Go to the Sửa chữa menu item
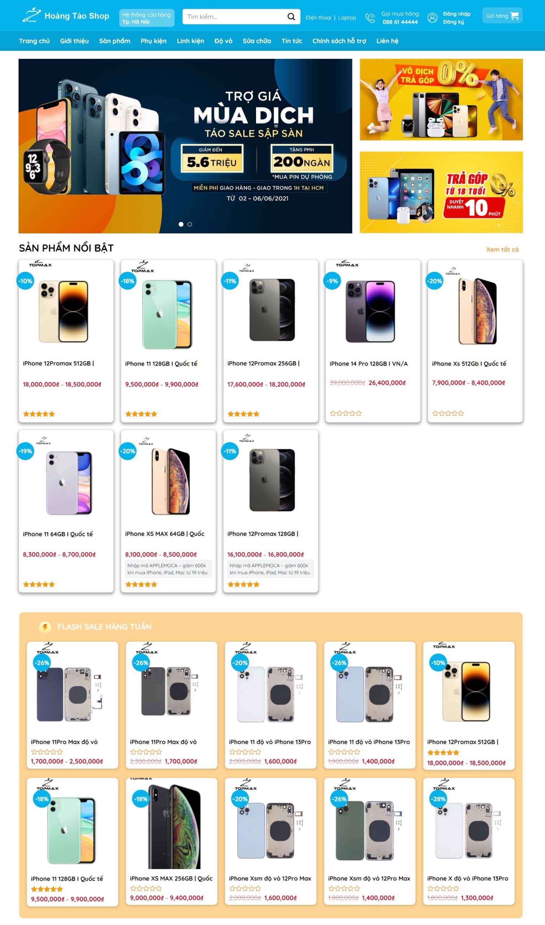Screen dimensions: 545x925 tap(257, 41)
